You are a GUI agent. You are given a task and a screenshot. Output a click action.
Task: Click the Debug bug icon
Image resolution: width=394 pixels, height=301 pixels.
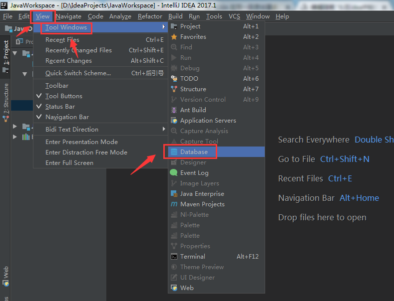174,68
